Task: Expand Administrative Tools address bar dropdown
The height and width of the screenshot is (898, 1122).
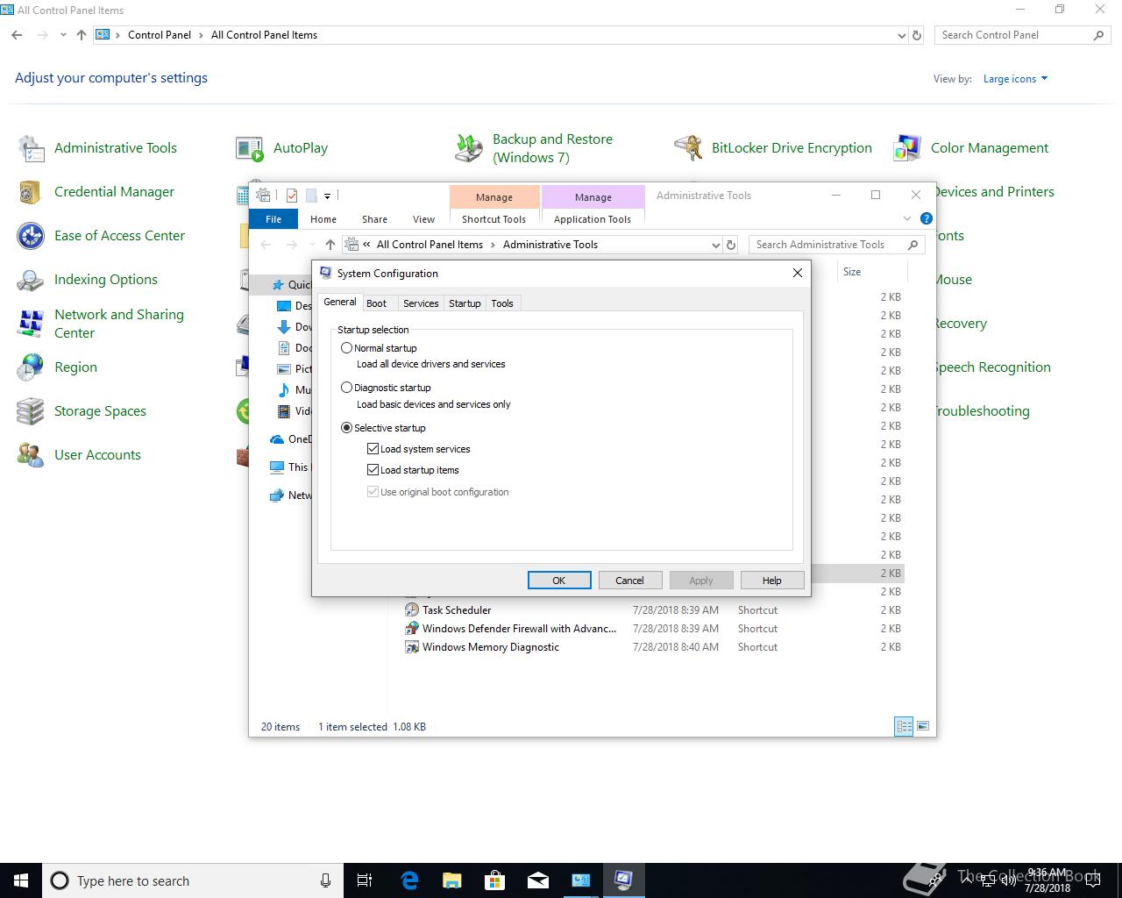Action: coord(715,245)
